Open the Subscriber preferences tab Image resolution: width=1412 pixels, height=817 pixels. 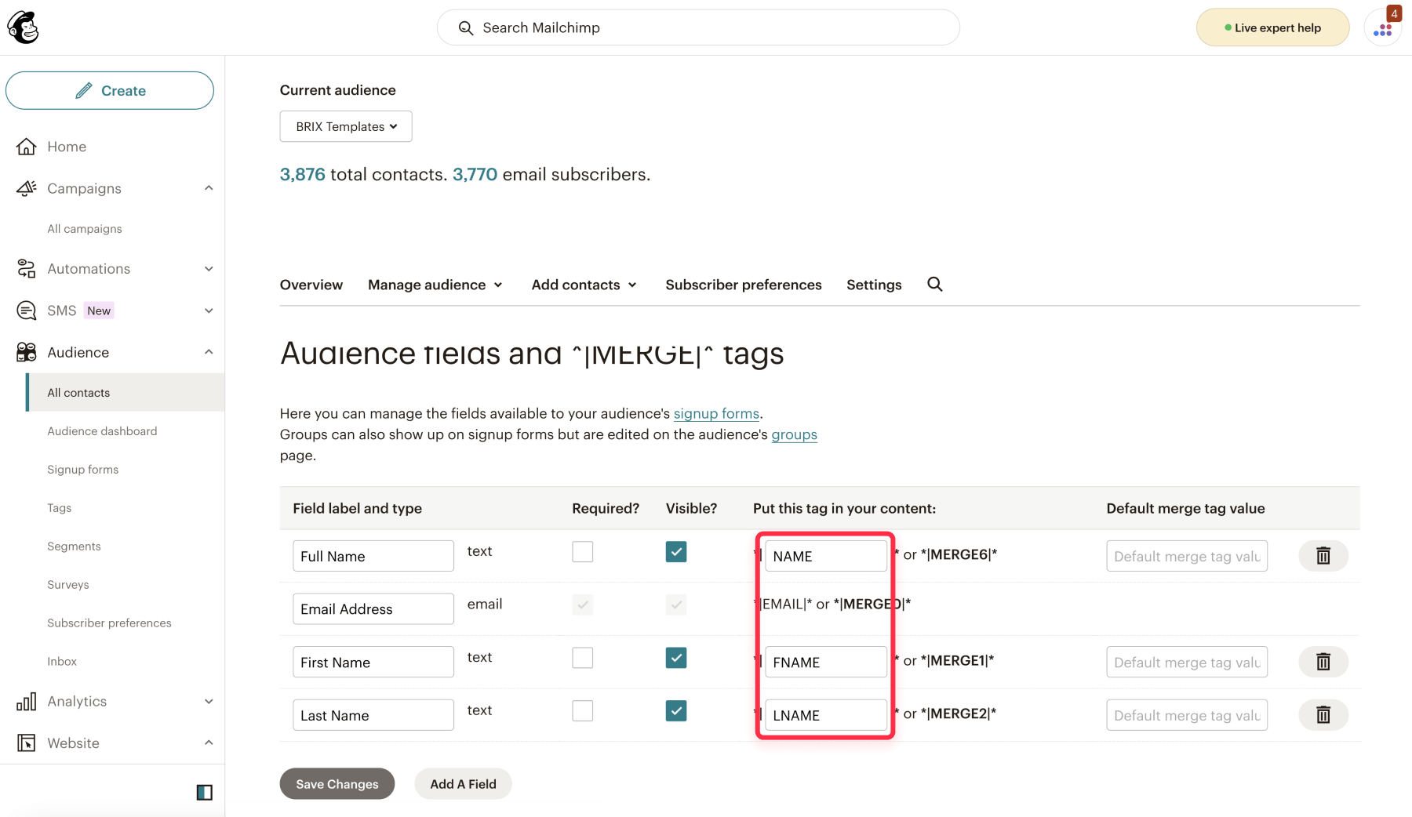point(744,285)
